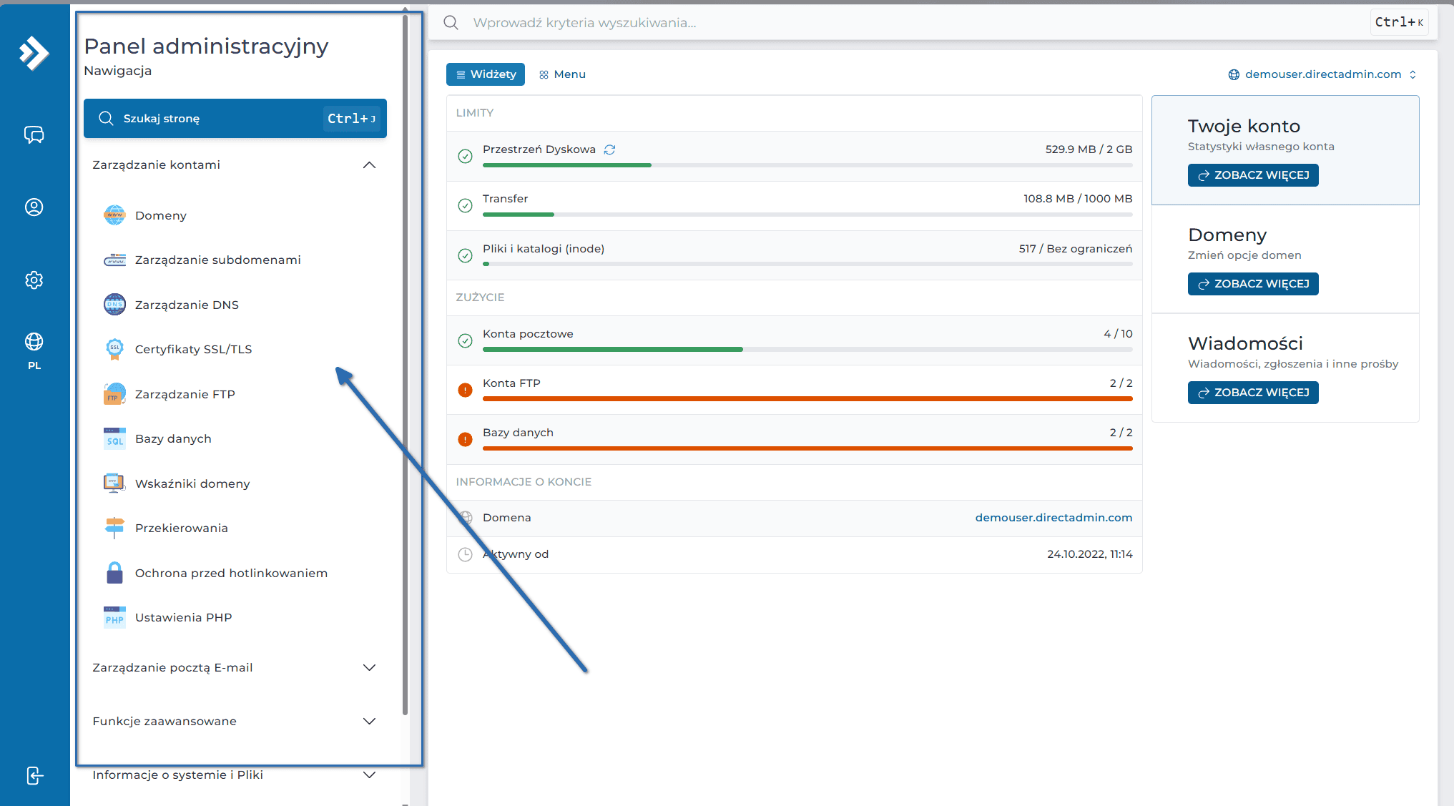Click the Szukaj stronę search field
Viewport: 1454px width, 806px height.
(x=235, y=119)
